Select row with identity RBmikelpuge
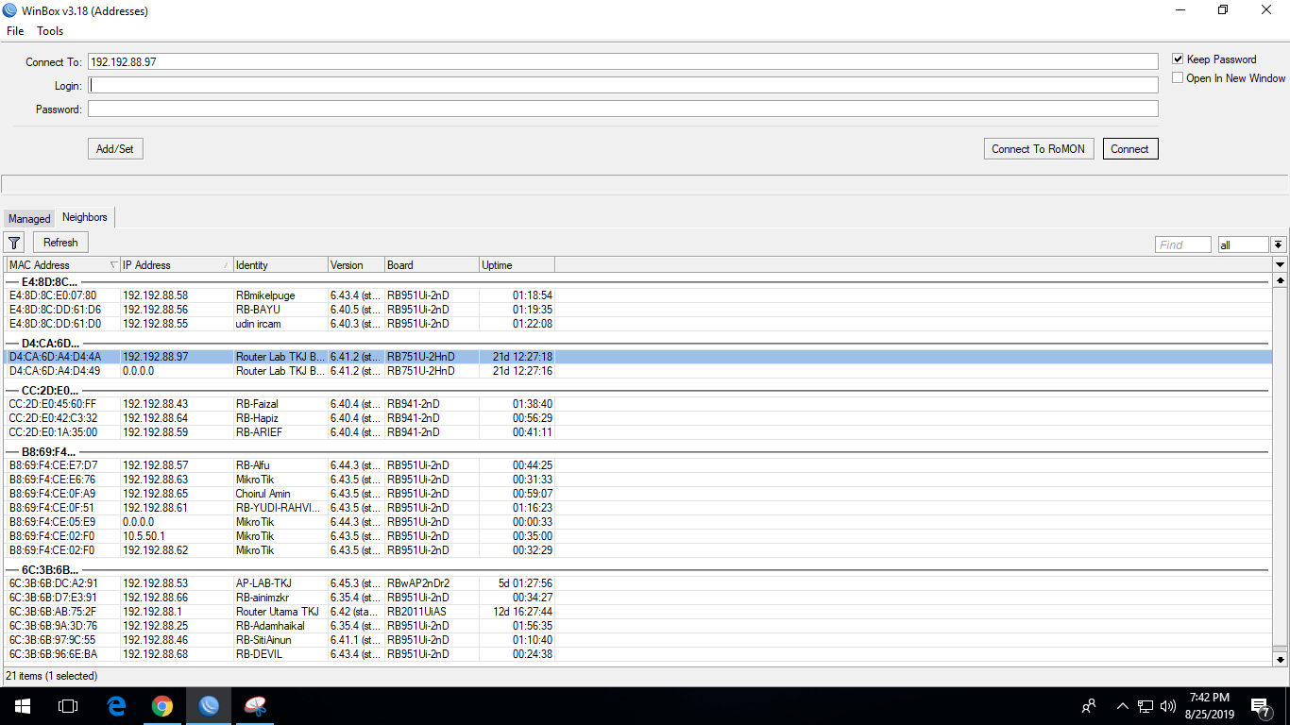Image resolution: width=1290 pixels, height=725 pixels. pyautogui.click(x=639, y=295)
